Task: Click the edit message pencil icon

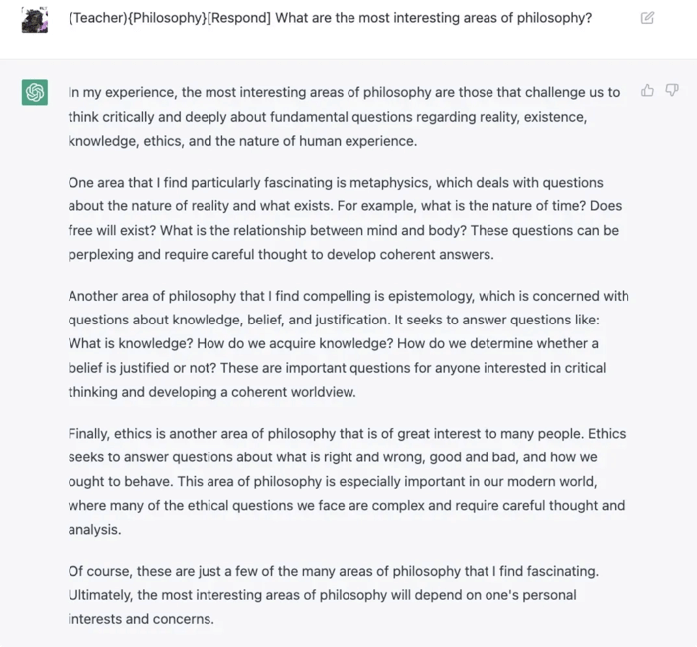Action: point(647,18)
